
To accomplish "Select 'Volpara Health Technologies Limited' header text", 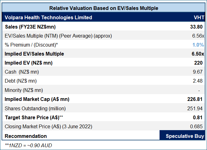I will point(48,17).
